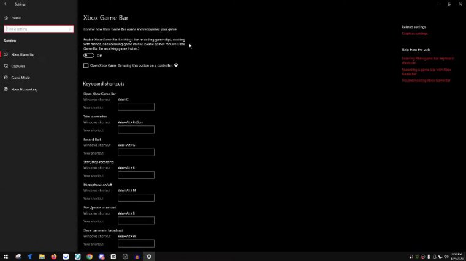466x261 pixels.
Task: Open the Troubleshooting Xbox Game Bar help link
Action: click(426, 80)
